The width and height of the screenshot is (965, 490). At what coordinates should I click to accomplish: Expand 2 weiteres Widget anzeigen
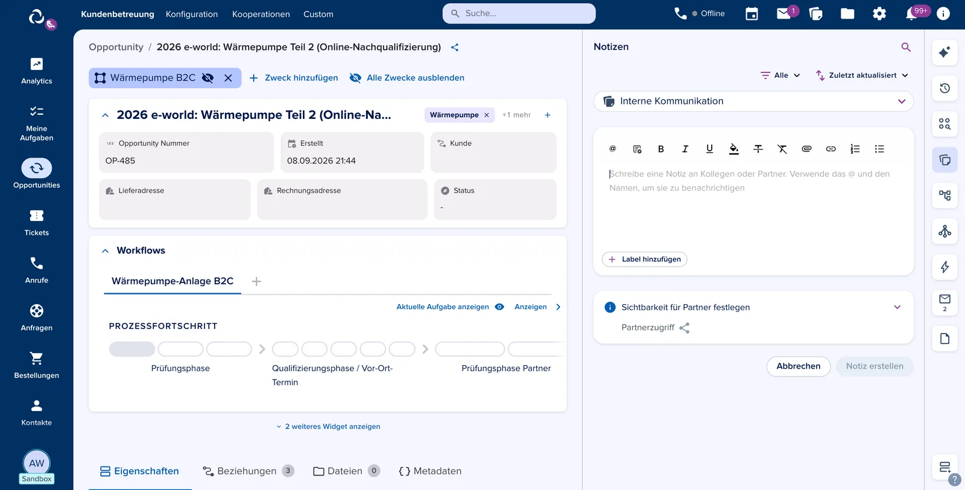(x=328, y=427)
